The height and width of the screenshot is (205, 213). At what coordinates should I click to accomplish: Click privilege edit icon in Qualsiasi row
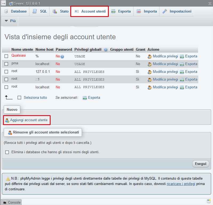point(149,57)
